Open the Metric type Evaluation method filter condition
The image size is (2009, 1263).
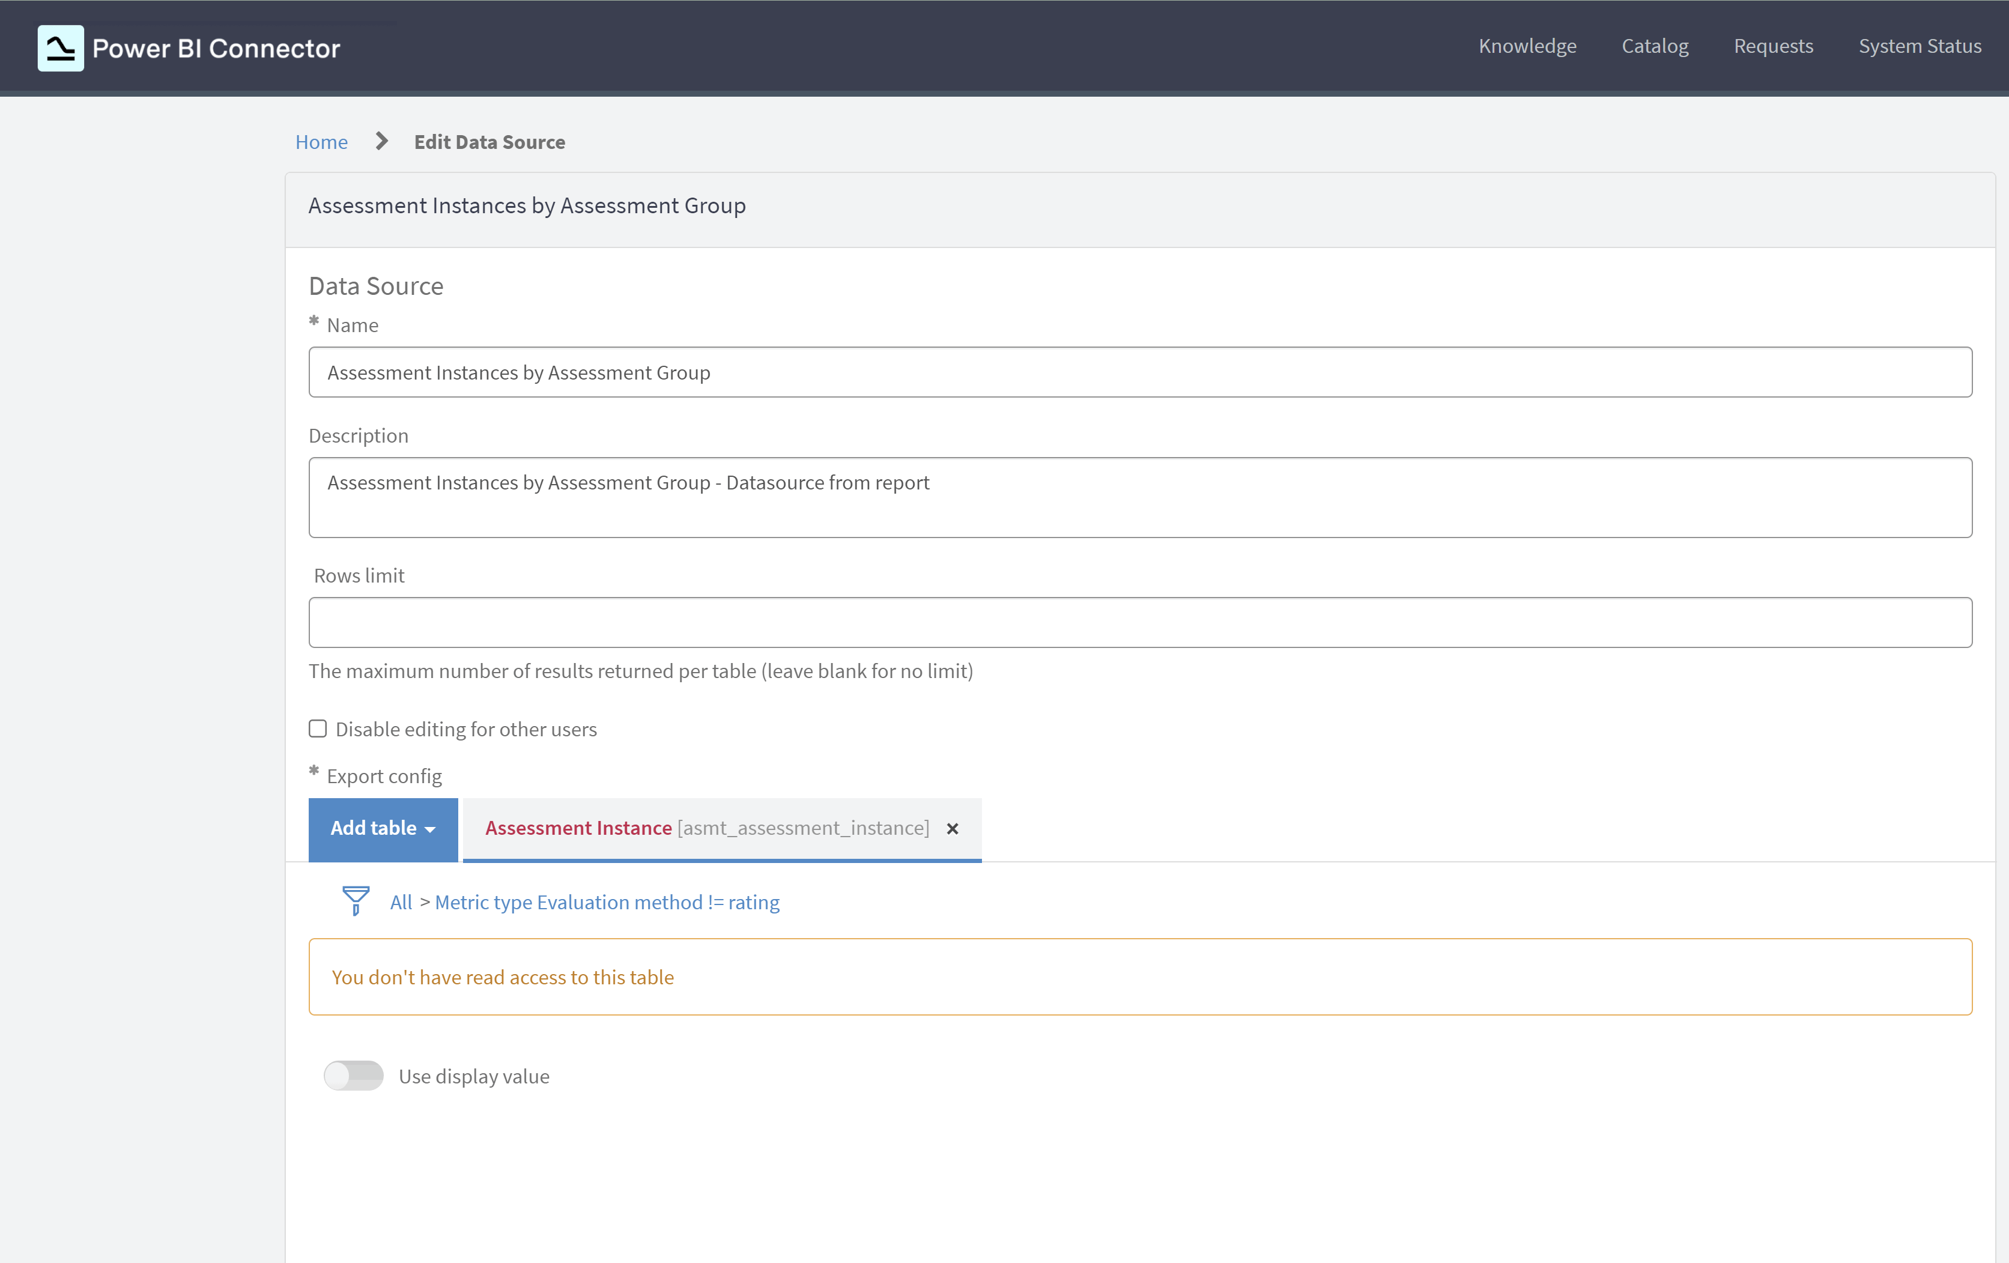coord(607,902)
